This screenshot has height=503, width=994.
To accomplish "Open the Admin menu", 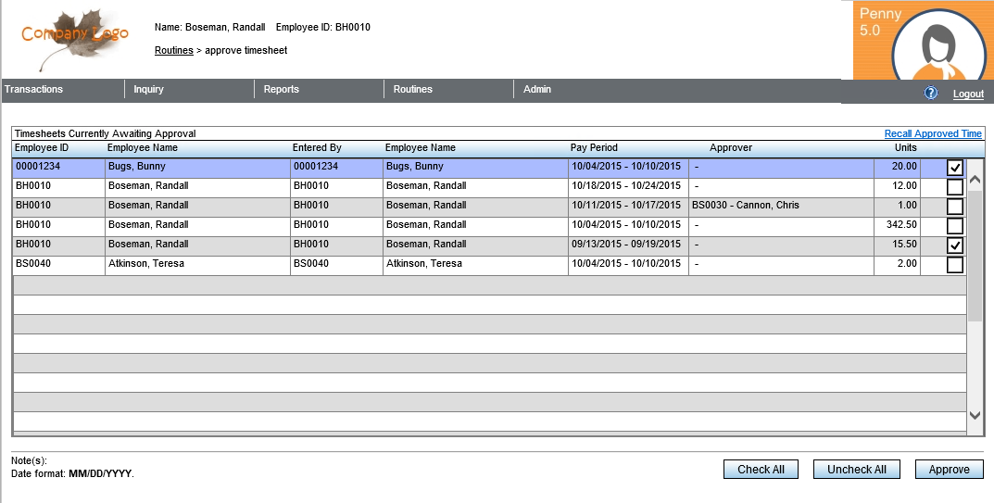I will tap(537, 90).
